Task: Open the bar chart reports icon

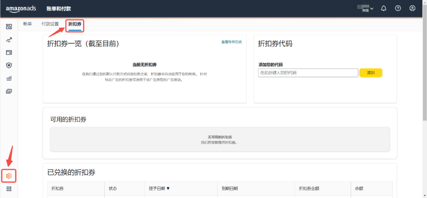Action: point(9,78)
